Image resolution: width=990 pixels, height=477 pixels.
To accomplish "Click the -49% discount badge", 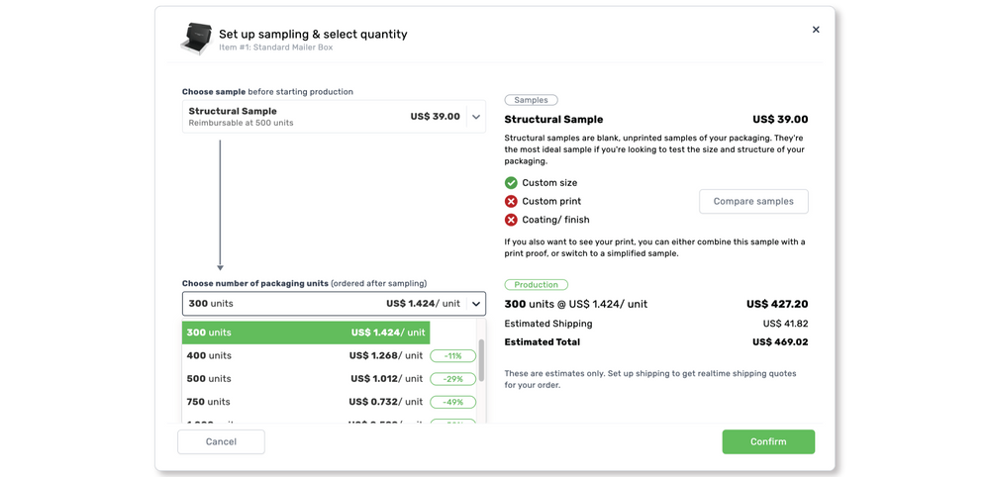I will [452, 402].
